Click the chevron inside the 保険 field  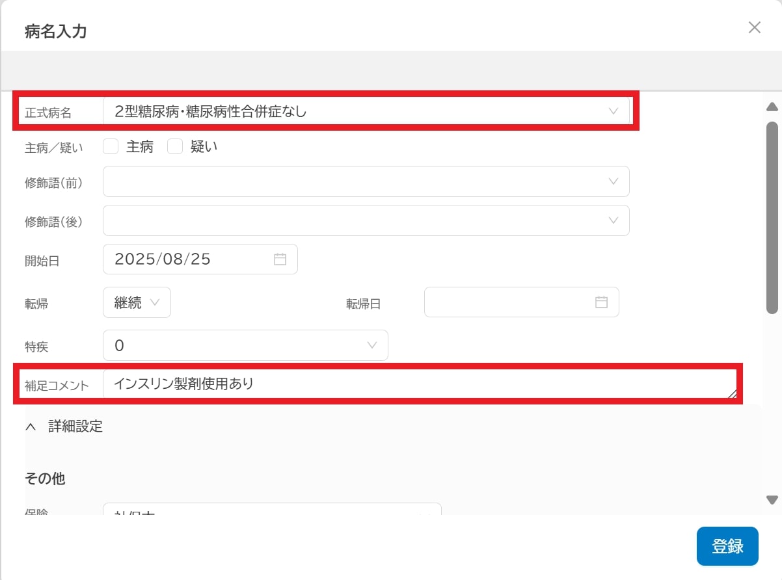426,512
